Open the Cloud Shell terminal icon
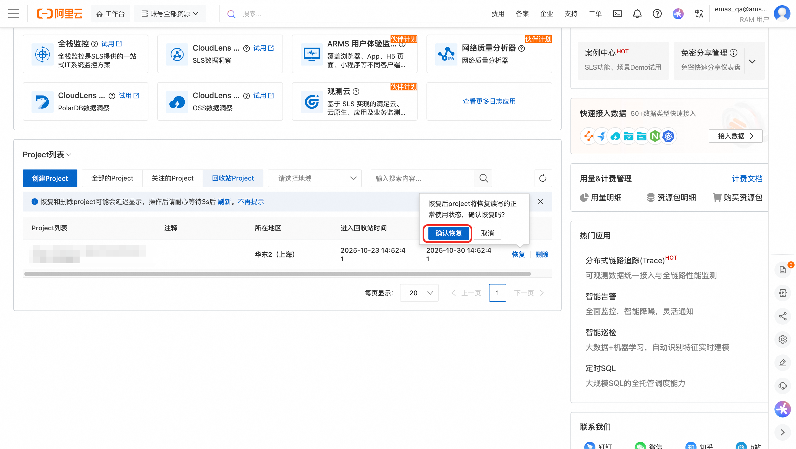Viewport: 796px width, 449px height. [x=617, y=14]
